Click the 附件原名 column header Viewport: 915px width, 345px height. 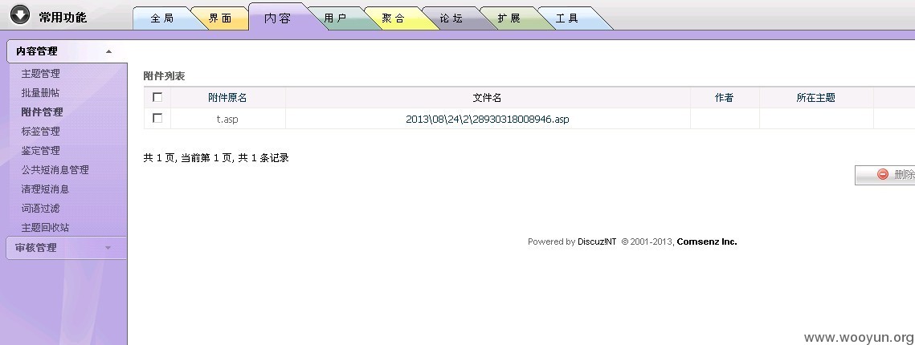pos(227,98)
